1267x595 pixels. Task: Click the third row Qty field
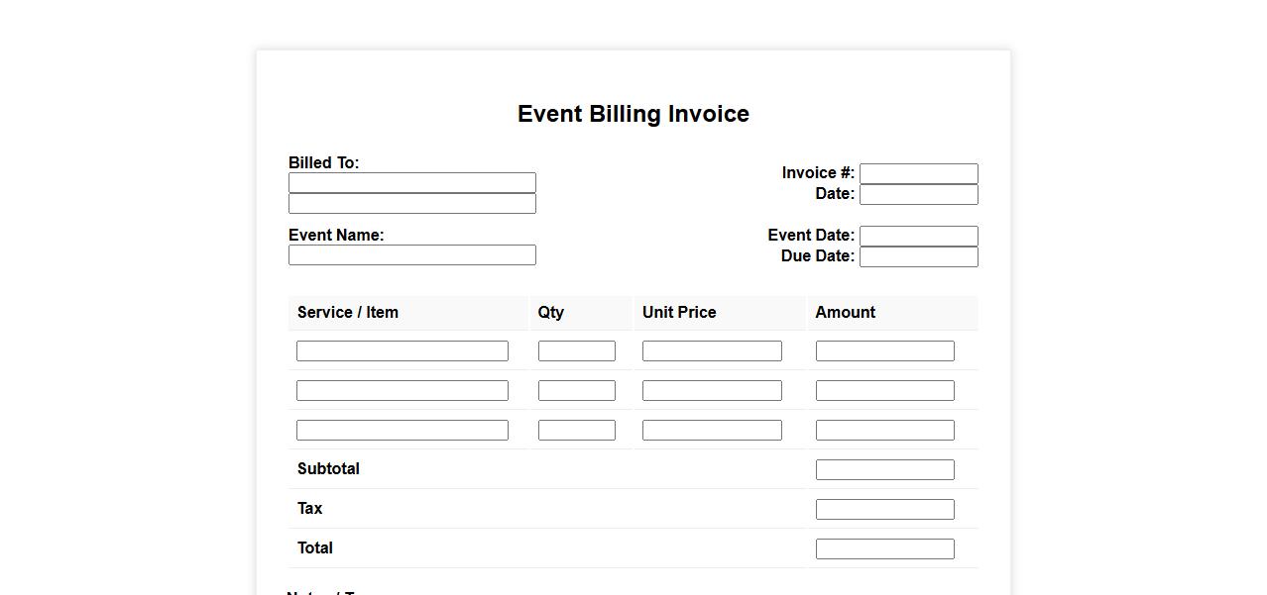coord(576,431)
